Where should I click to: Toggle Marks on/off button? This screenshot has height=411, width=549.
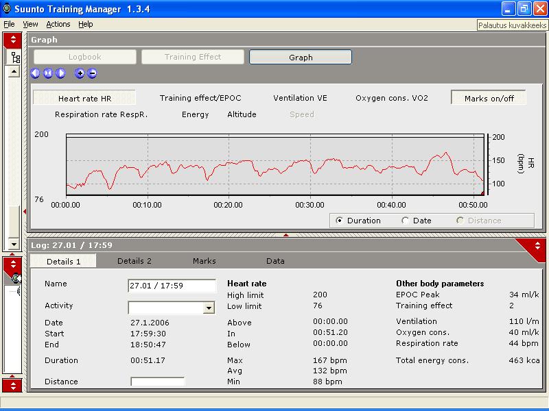(489, 98)
